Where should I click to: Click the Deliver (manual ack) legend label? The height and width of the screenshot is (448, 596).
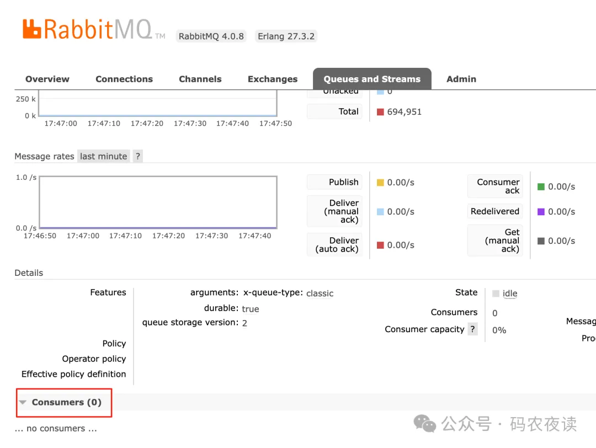334,211
